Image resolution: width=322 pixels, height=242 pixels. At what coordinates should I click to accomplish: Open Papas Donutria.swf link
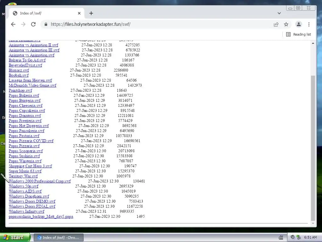(x=25, y=116)
